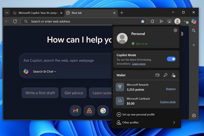Go back with the back arrow
The width and height of the screenshot is (204, 136).
[x=7, y=21]
